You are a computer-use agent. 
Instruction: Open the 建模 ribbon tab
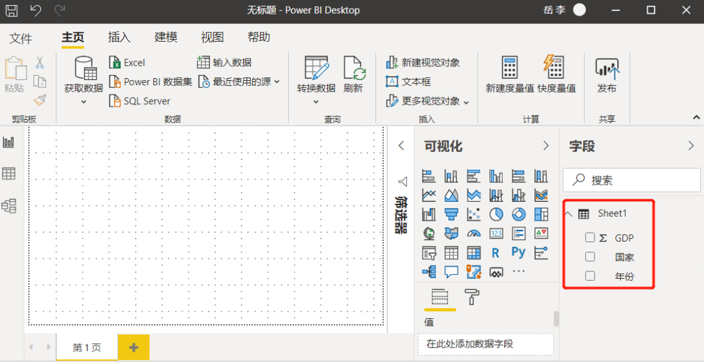click(x=166, y=38)
